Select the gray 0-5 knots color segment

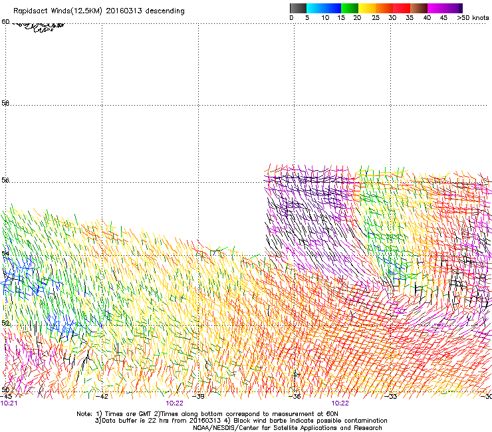point(298,8)
